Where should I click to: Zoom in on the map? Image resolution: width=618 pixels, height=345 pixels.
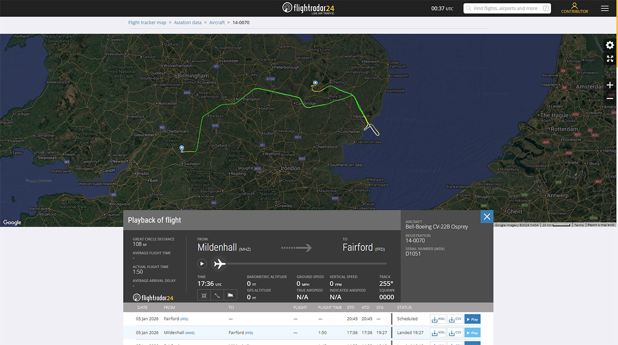[610, 85]
